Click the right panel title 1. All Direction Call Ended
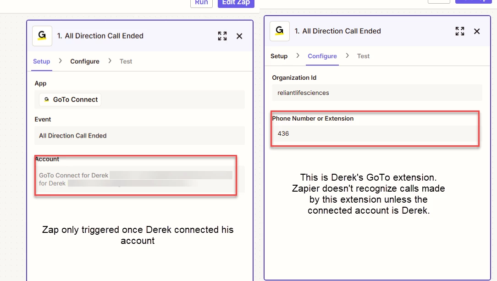Viewport: 497px width, 281px height. coord(337,31)
